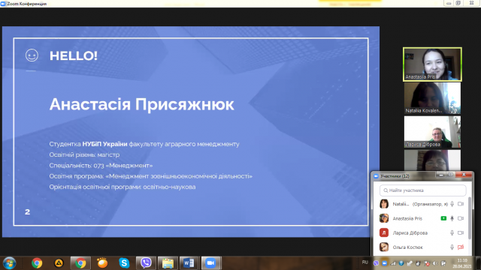Click the camera icon beside Natalii organizer
Image resolution: width=481 pixels, height=270 pixels.
coord(461,204)
